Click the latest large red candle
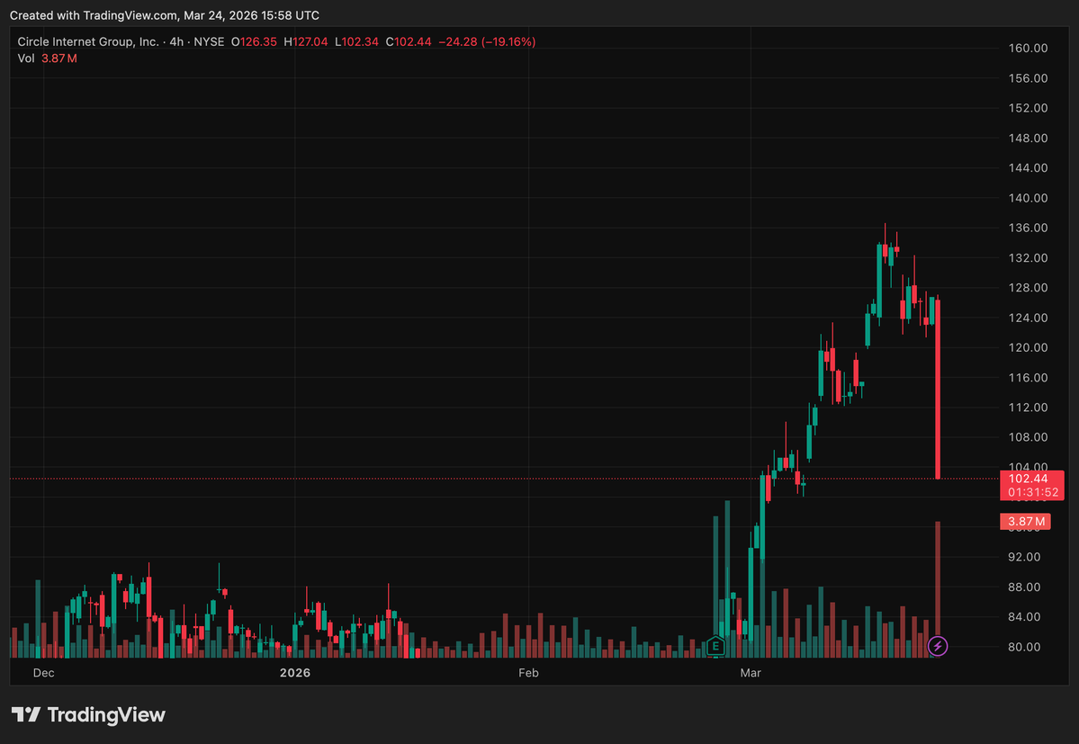 [x=937, y=389]
